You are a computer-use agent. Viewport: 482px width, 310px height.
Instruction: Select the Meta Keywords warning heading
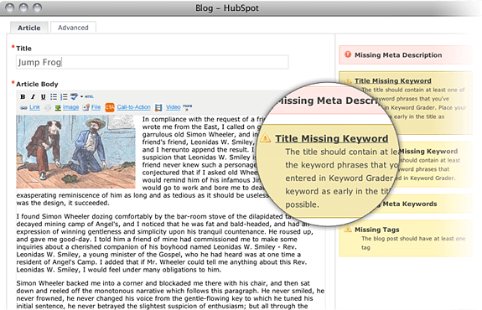point(410,204)
